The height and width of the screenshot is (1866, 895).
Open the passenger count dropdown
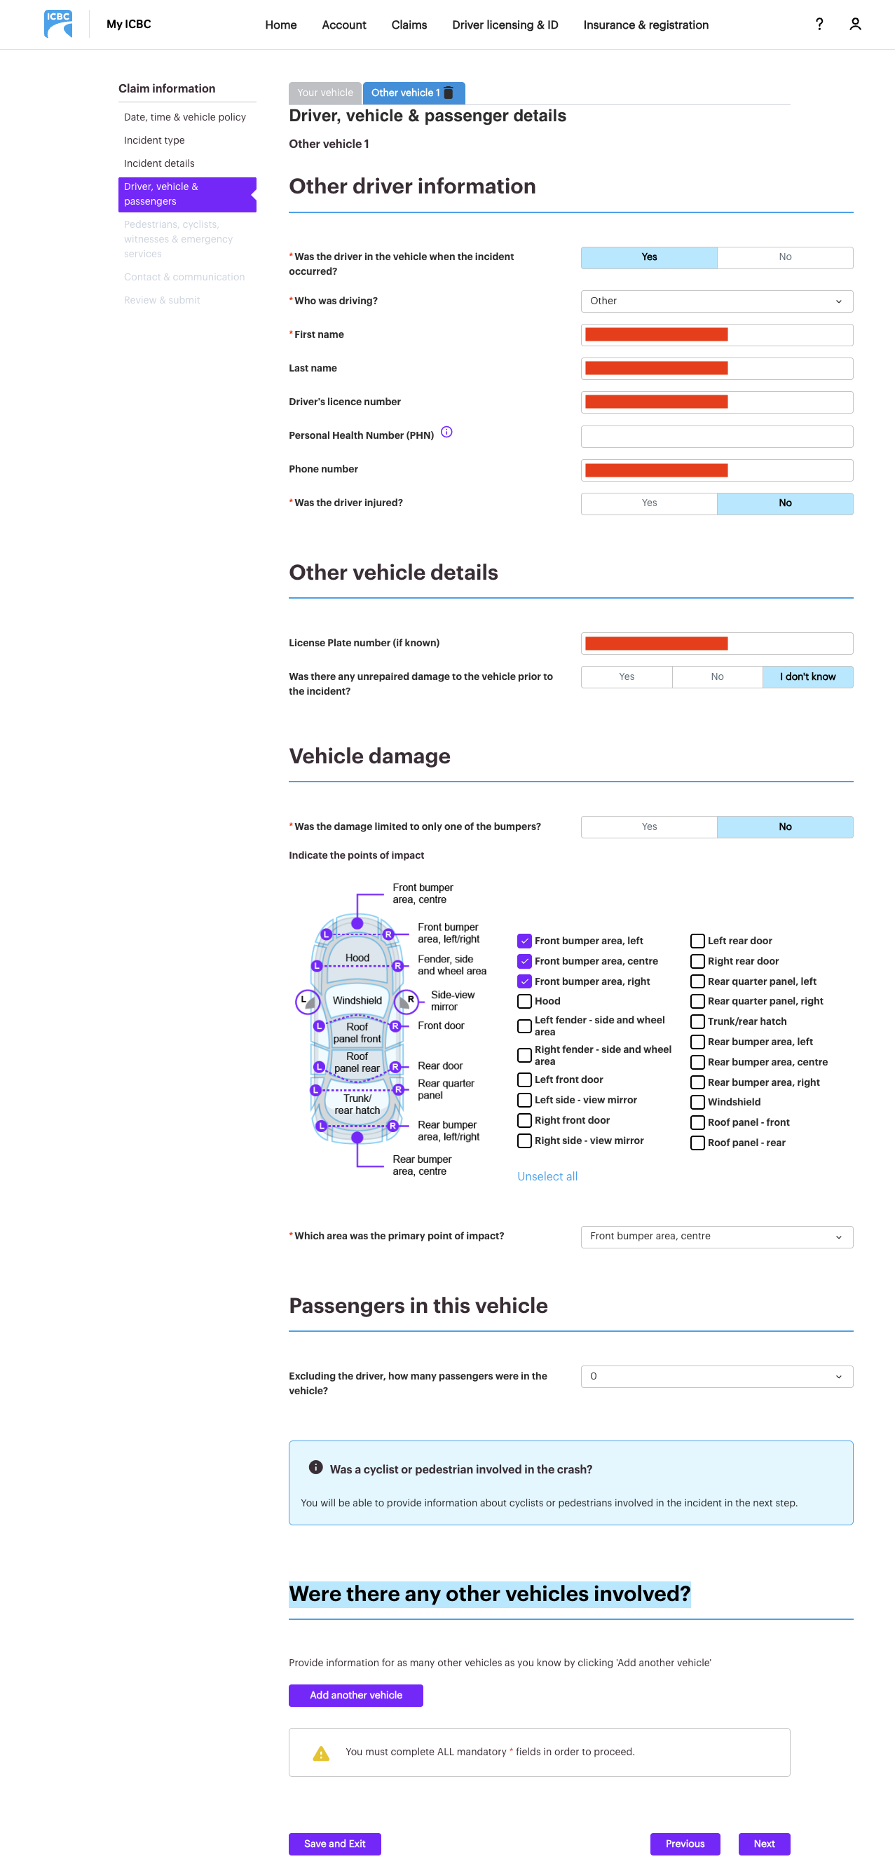pyautogui.click(x=716, y=1376)
